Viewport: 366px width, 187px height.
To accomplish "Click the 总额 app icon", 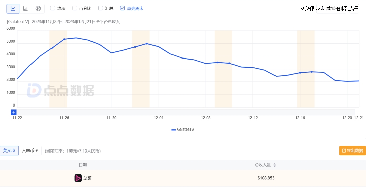I will coord(78,178).
